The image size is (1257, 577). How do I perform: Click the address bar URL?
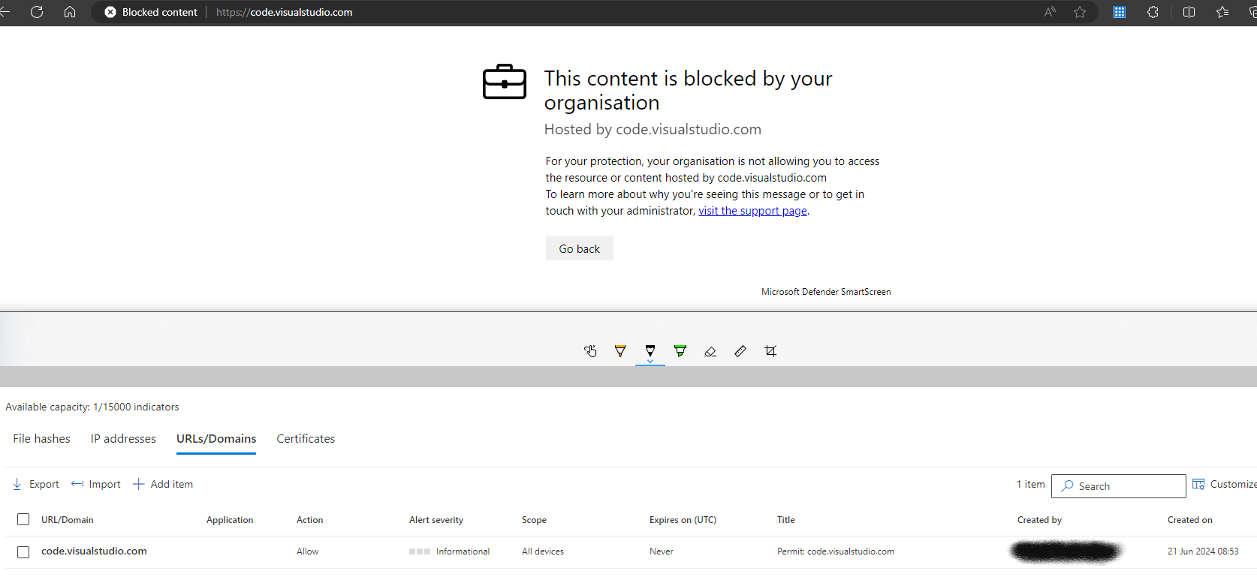pyautogui.click(x=284, y=12)
